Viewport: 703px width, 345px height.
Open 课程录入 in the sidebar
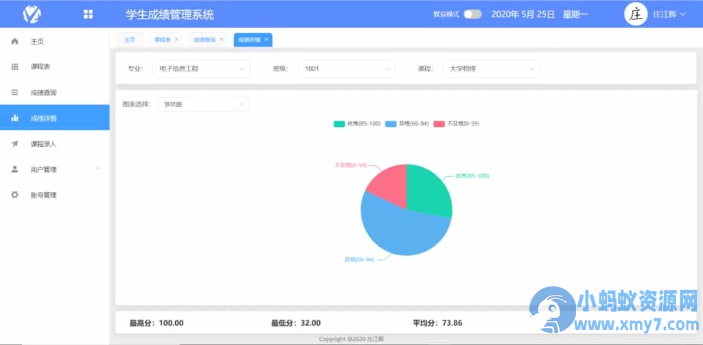pyautogui.click(x=55, y=144)
